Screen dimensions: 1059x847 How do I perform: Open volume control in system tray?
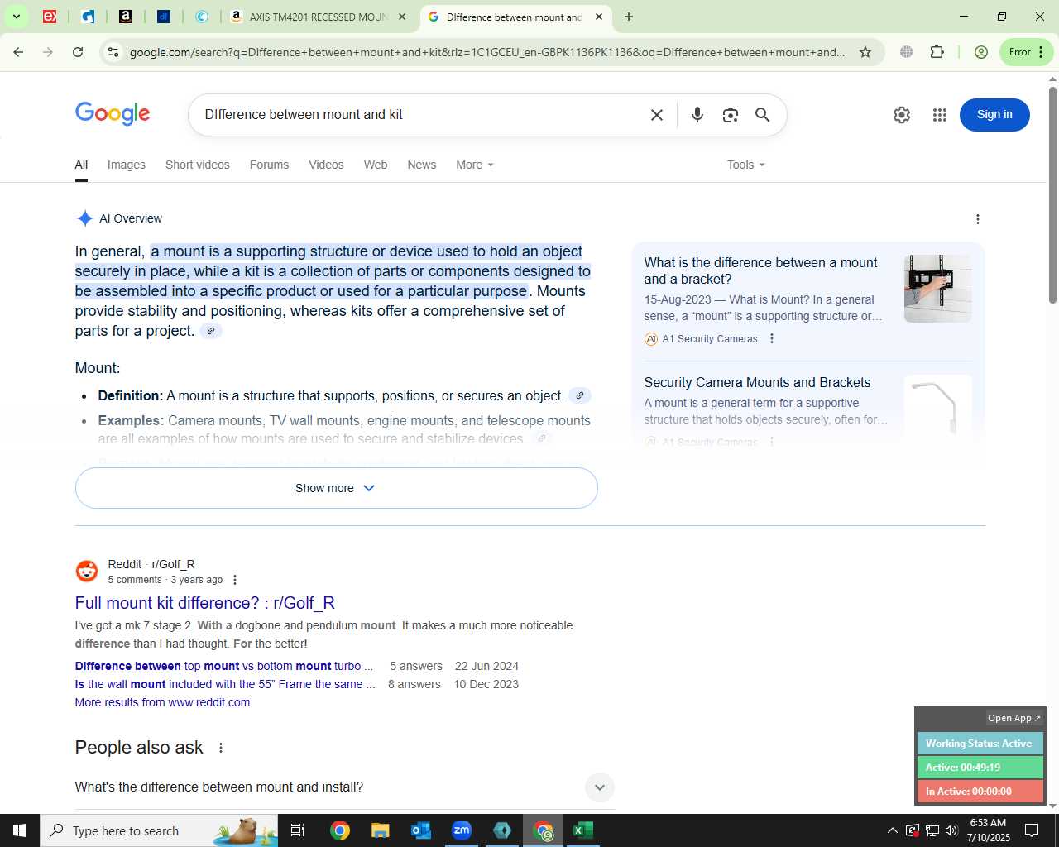[951, 830]
